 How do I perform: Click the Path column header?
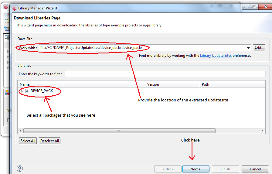(233, 84)
